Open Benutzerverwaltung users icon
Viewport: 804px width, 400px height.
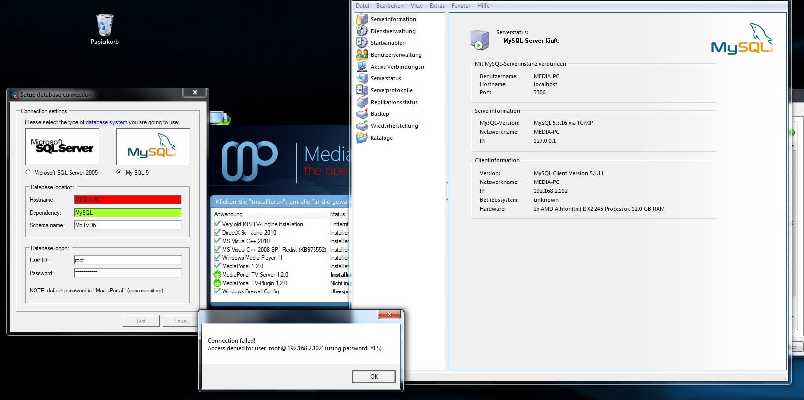pyautogui.click(x=362, y=55)
